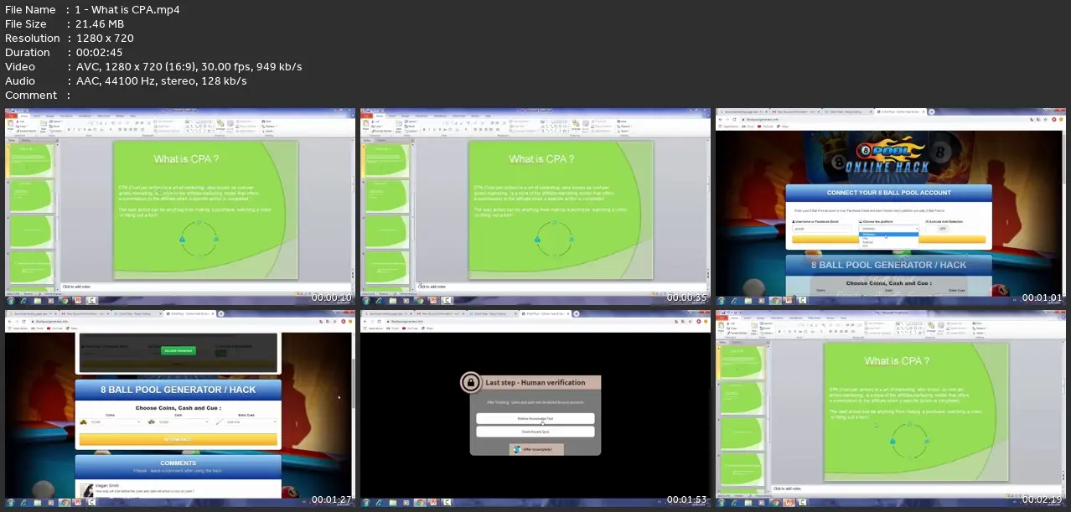Open YouTube bookmark in 00:01:01 frame
This screenshot has width=1071, height=512.
tap(765, 127)
